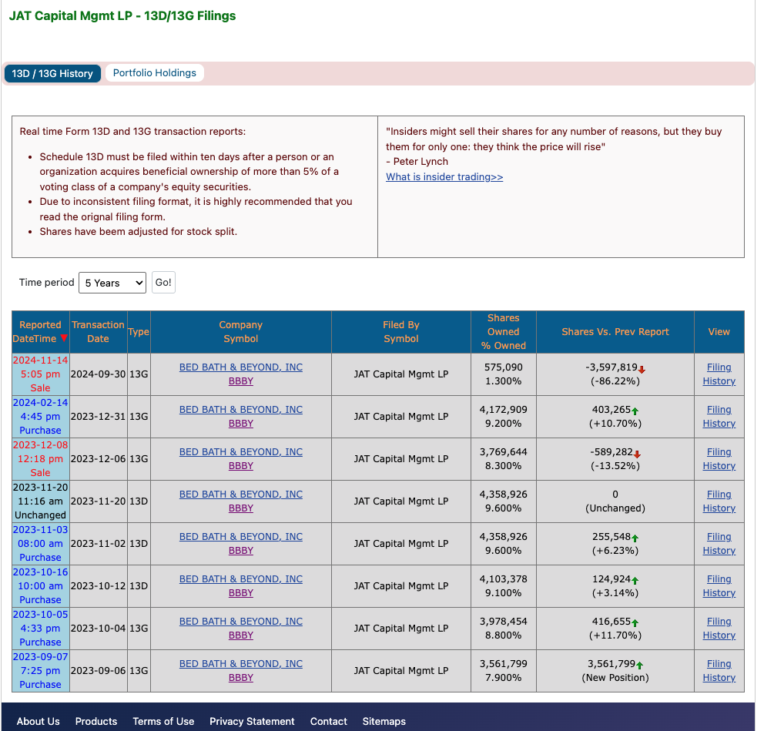
Task: Select the 575,090 shares owned cell
Action: tap(504, 374)
